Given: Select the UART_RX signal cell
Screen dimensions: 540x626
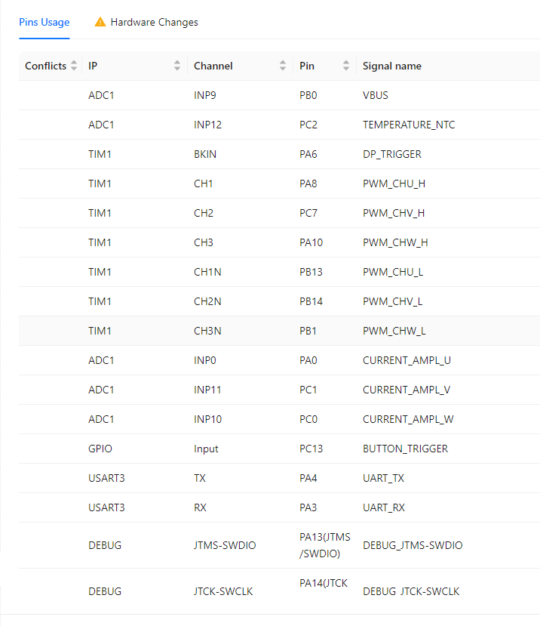Looking at the screenshot, I should click(x=384, y=507).
